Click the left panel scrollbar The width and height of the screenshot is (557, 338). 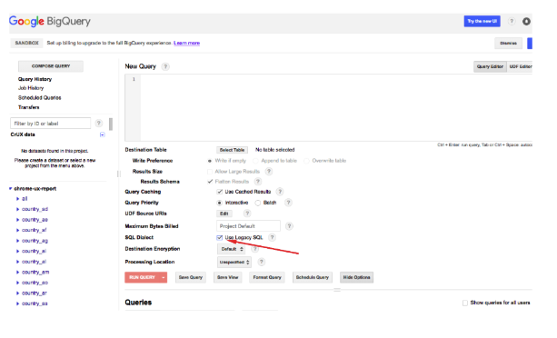[x=111, y=124]
